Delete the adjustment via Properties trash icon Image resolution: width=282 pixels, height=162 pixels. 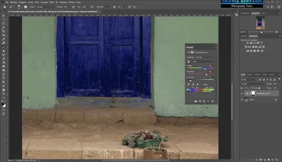[x=213, y=101]
